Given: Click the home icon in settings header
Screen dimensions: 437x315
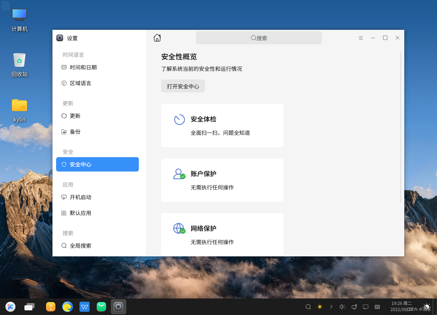Looking at the screenshot, I should click(x=157, y=37).
